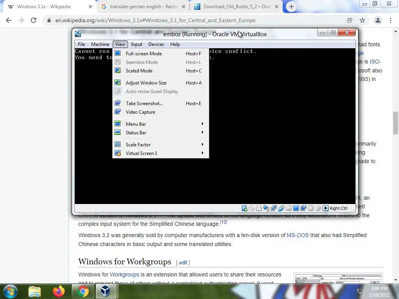Click the video capture status icon
Viewport: 399px width, 299px height.
(x=303, y=208)
